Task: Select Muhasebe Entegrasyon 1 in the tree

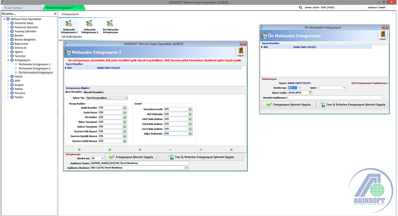Action: click(x=35, y=64)
